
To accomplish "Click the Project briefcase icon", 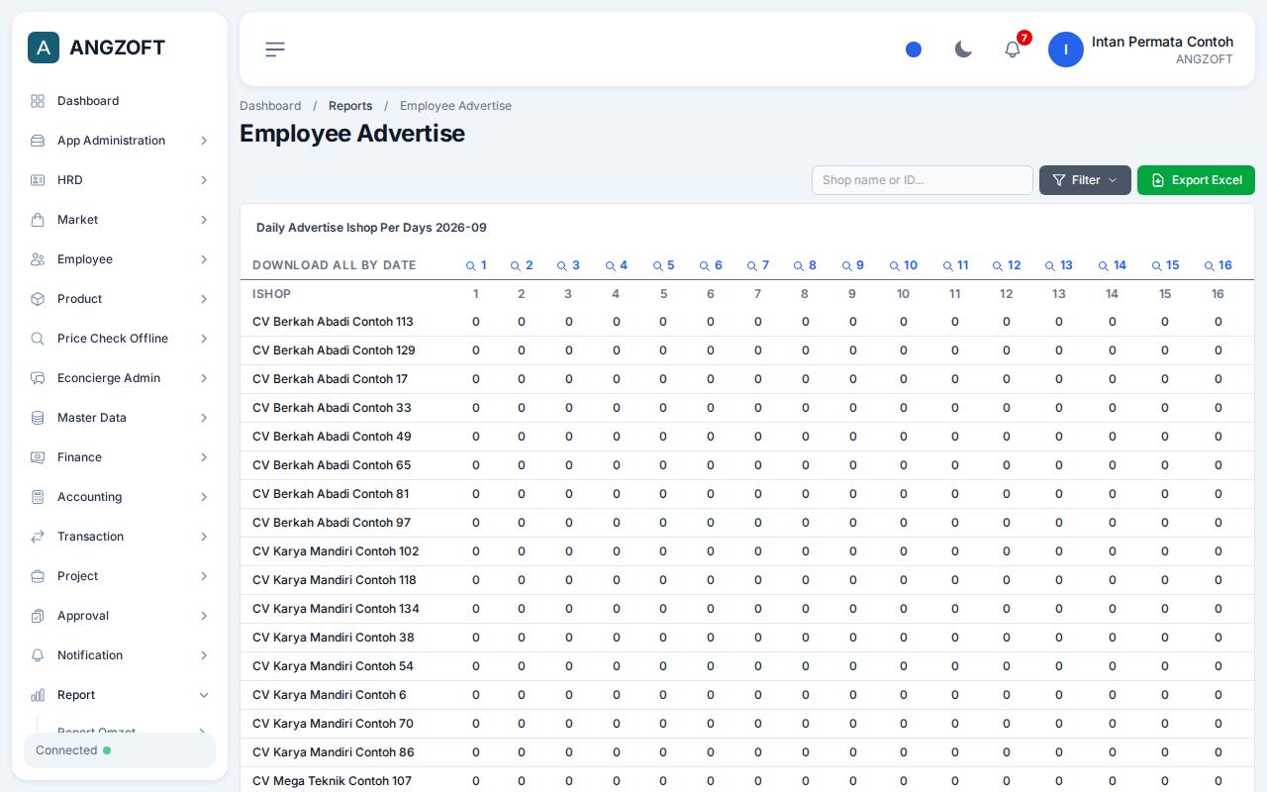I will tap(38, 576).
